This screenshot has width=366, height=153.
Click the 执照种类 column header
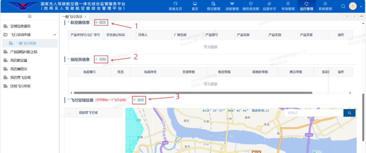click(150, 72)
